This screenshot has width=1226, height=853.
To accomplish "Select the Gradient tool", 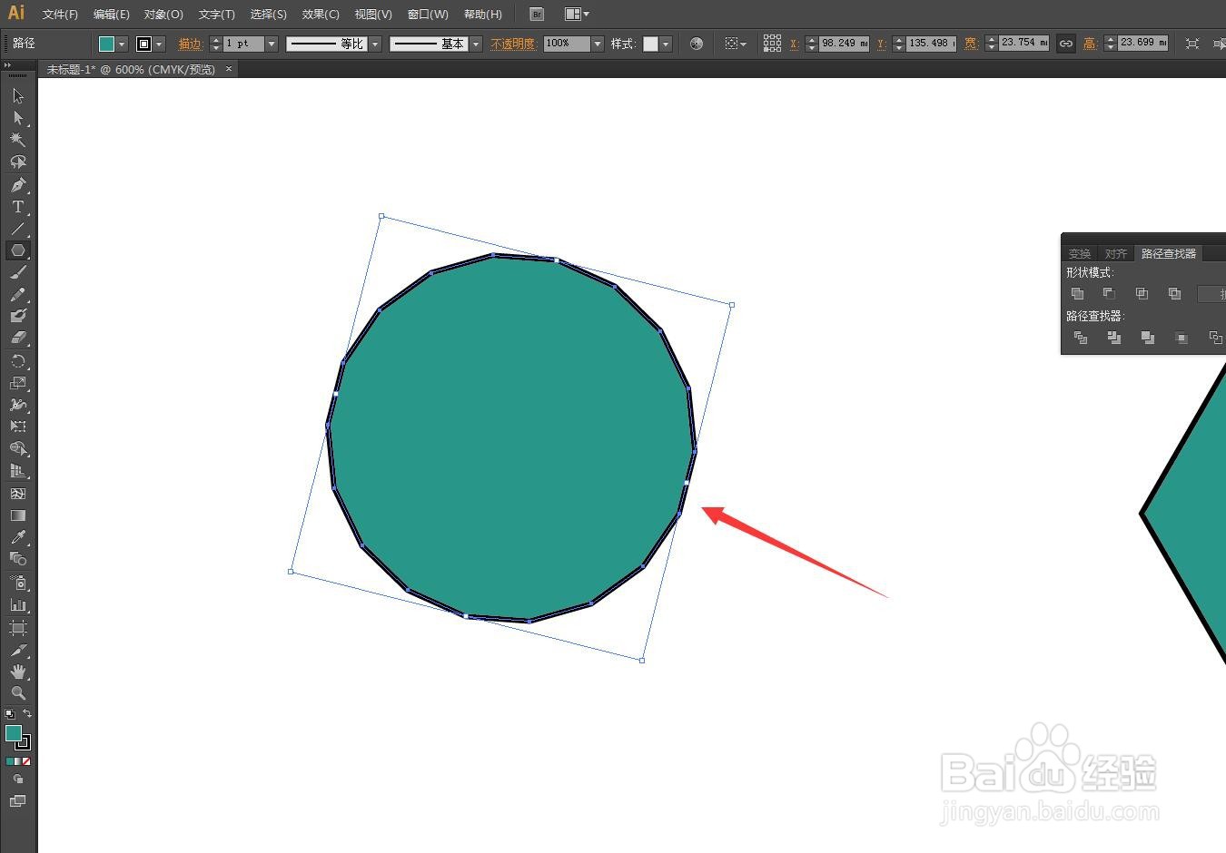I will click(18, 515).
